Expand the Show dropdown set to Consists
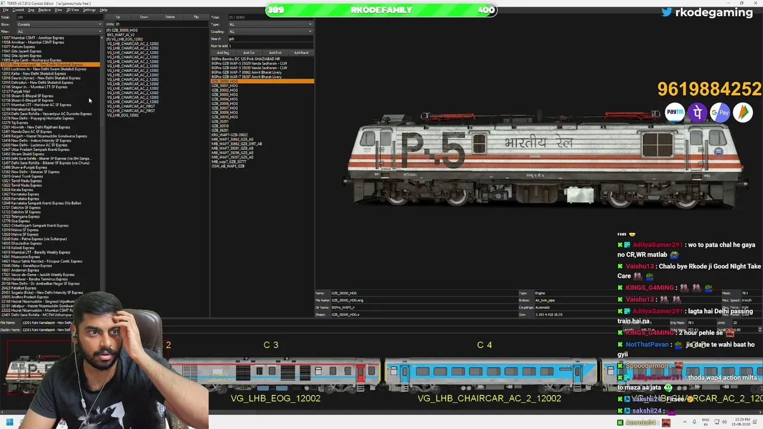The width and height of the screenshot is (763, 429). (60, 24)
